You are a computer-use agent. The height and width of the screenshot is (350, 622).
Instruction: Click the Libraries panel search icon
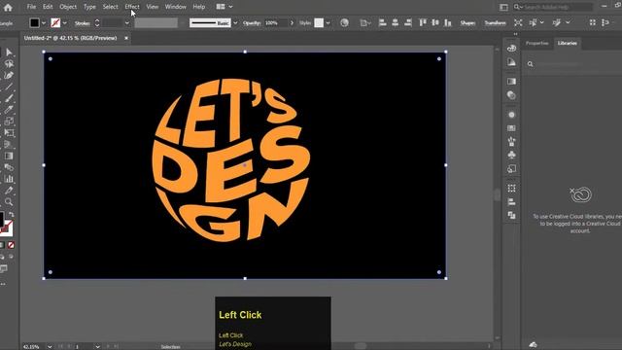(531, 64)
